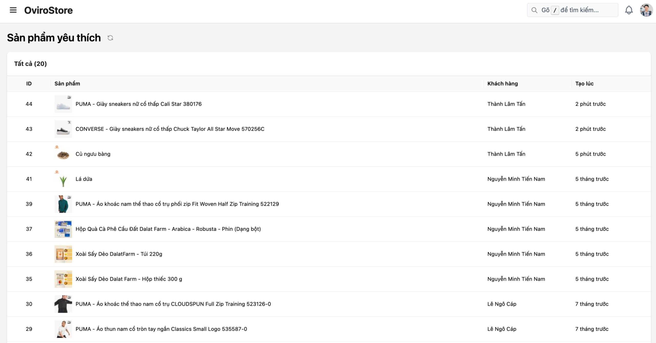Open the user avatar profile menu

(646, 10)
